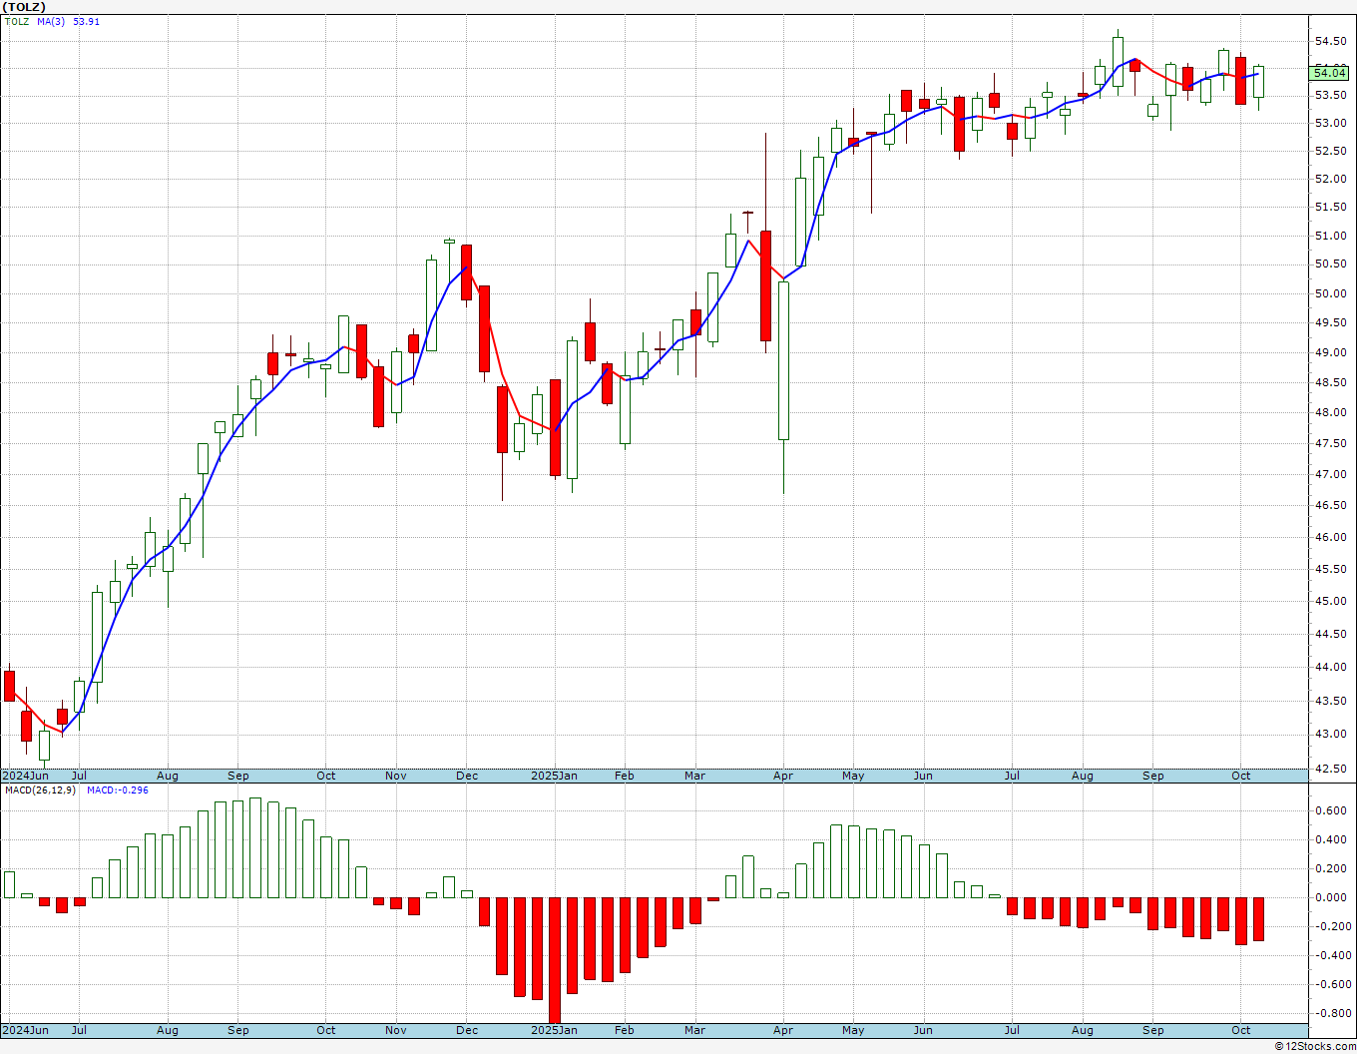The image size is (1357, 1054).
Task: Click the 49.00 price axis label
Action: [x=1331, y=352]
